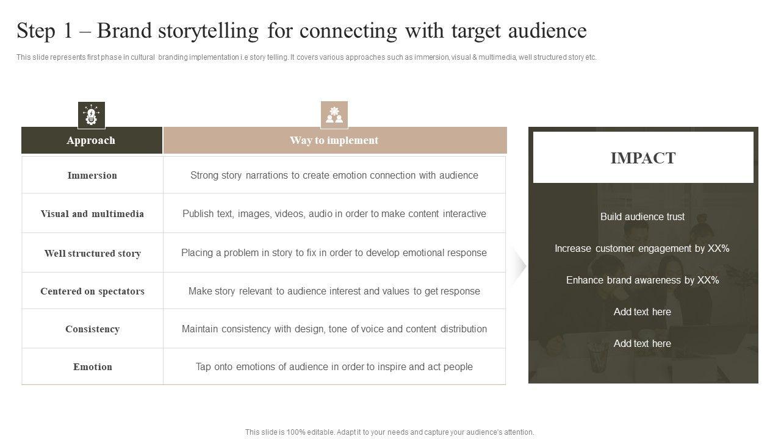Select the Consistency approach cell
The image size is (781, 439).
click(x=93, y=329)
